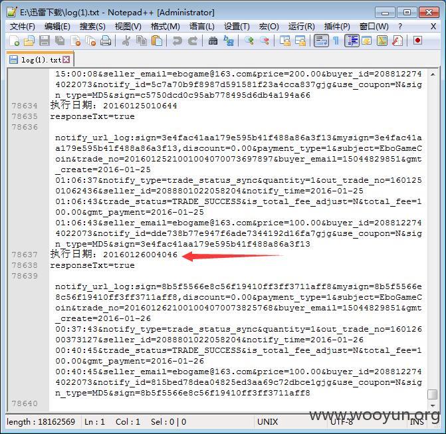Click the UNIX line-ending status field
Screen dimensions: 446x434
[267, 422]
